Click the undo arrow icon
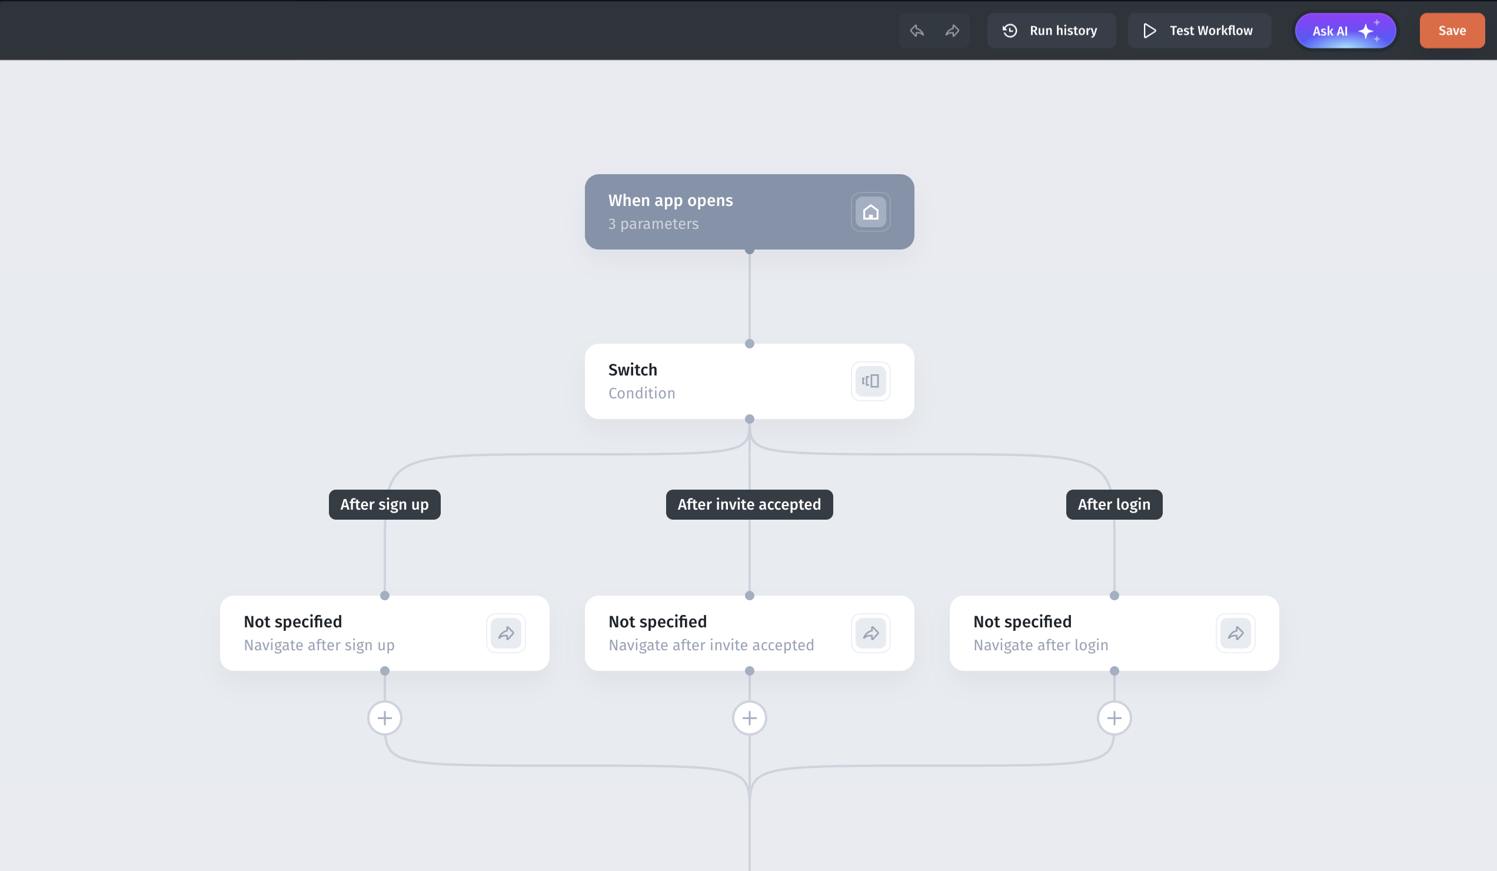1497x871 pixels. [x=917, y=31]
